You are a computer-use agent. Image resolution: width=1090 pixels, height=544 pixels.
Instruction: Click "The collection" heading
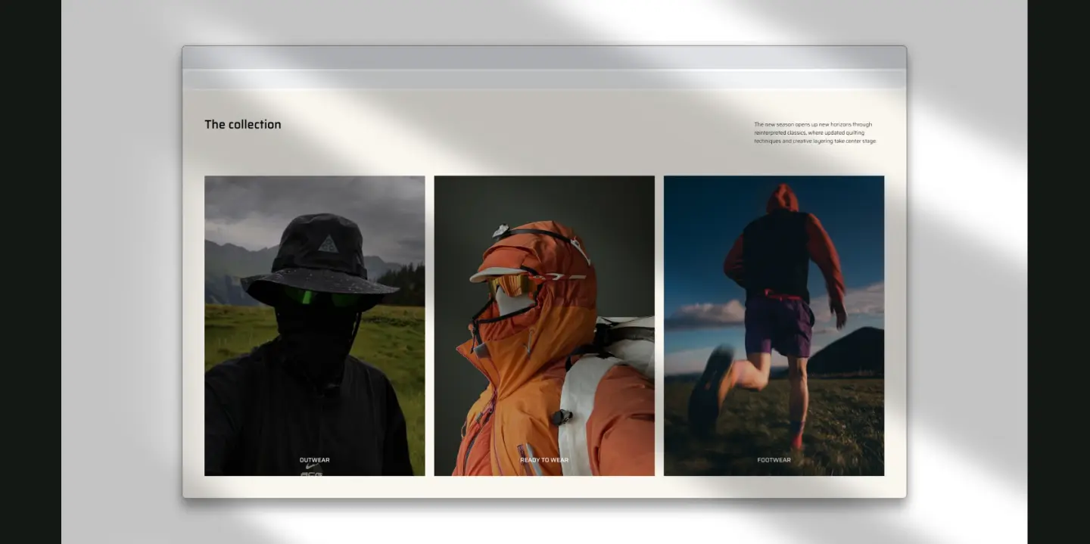coord(242,125)
